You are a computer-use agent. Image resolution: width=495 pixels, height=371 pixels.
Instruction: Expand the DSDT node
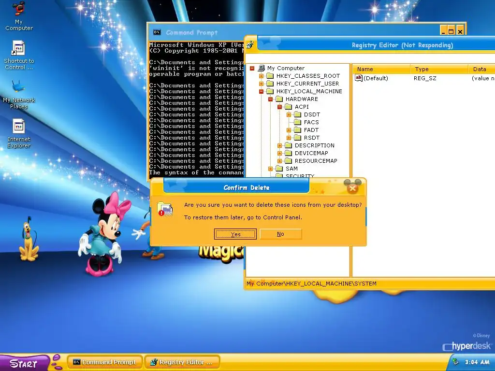click(289, 114)
